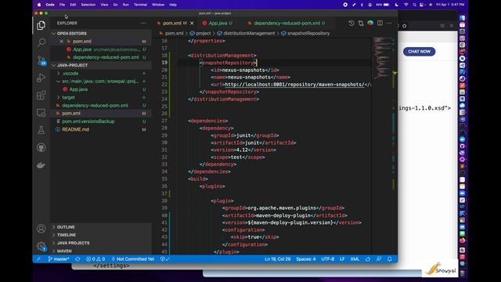Screen dimensions: 501x282
Task: Open the Help menu
Action: pos(173,5)
